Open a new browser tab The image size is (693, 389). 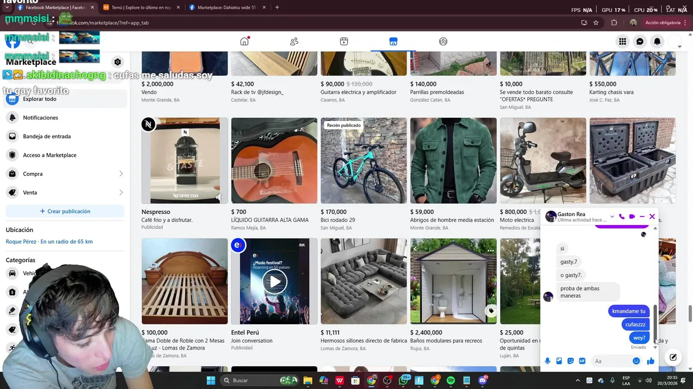[x=277, y=8]
